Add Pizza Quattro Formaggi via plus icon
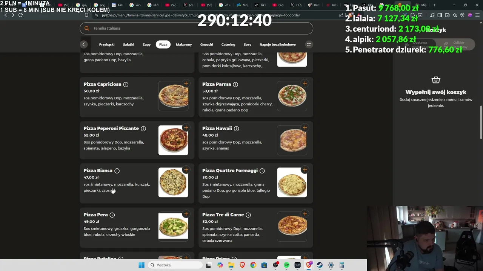 tap(305, 170)
